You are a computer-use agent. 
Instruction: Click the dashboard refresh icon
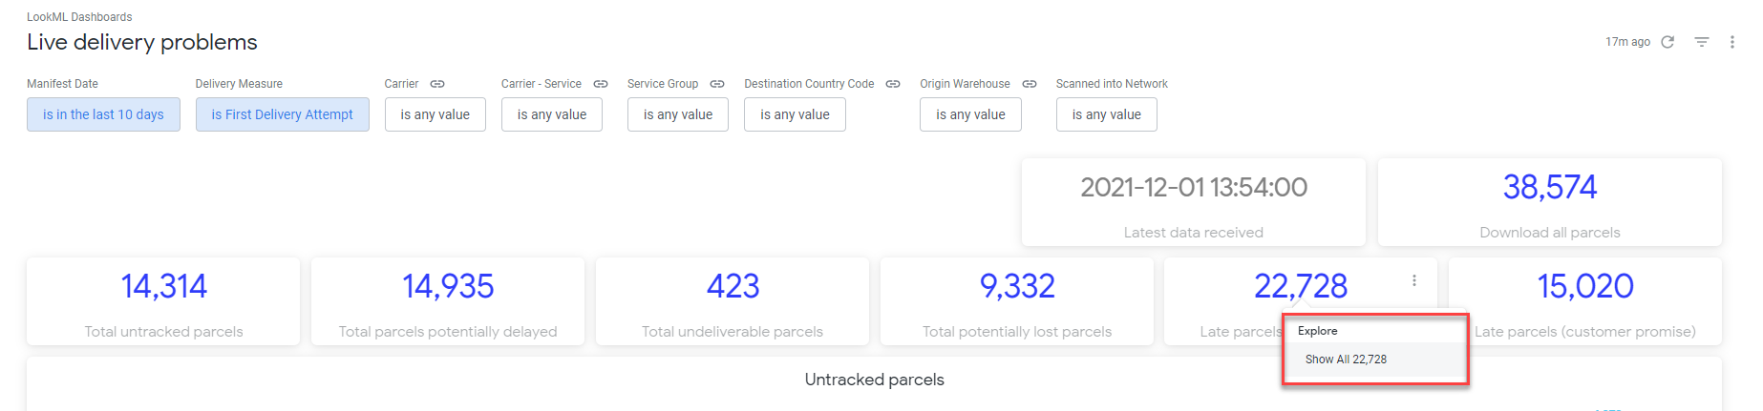(1667, 42)
